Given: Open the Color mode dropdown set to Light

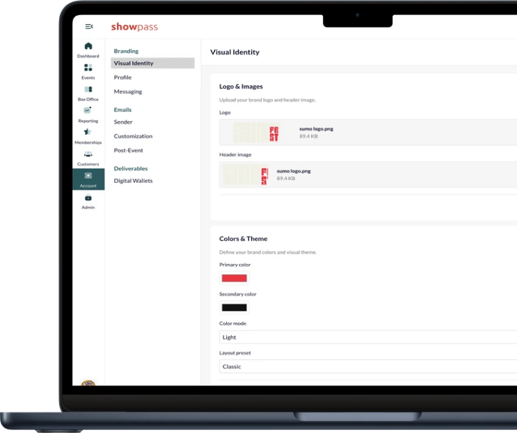Looking at the screenshot, I should click(368, 337).
